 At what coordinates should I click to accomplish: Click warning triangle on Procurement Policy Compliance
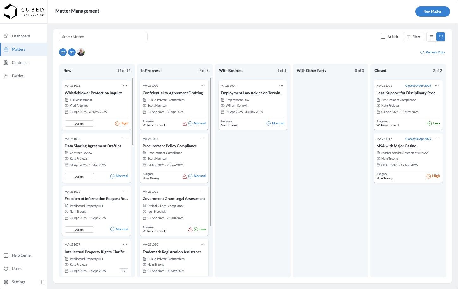tap(184, 176)
